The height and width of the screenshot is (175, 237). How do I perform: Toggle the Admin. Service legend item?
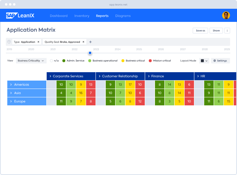(x=74, y=61)
